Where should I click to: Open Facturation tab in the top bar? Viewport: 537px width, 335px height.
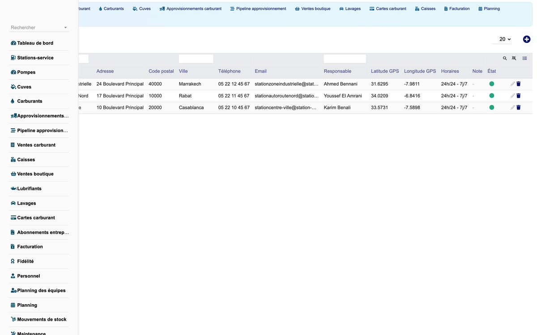pyautogui.click(x=457, y=8)
